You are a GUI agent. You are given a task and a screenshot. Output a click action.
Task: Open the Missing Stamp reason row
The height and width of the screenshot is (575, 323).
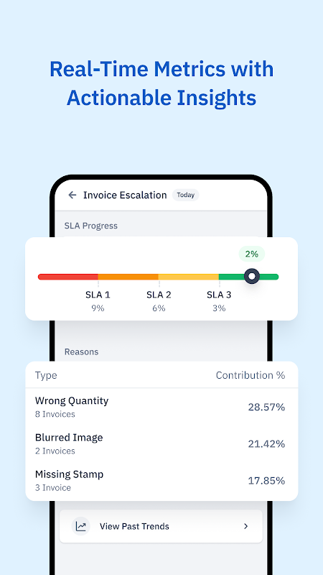(161, 480)
